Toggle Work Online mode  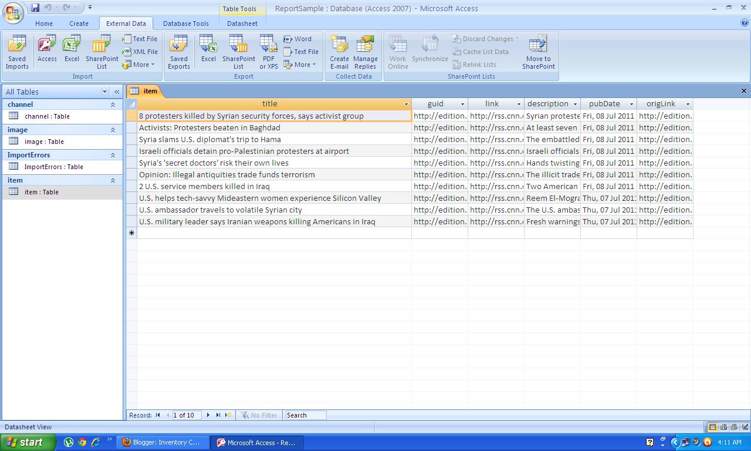click(x=397, y=52)
